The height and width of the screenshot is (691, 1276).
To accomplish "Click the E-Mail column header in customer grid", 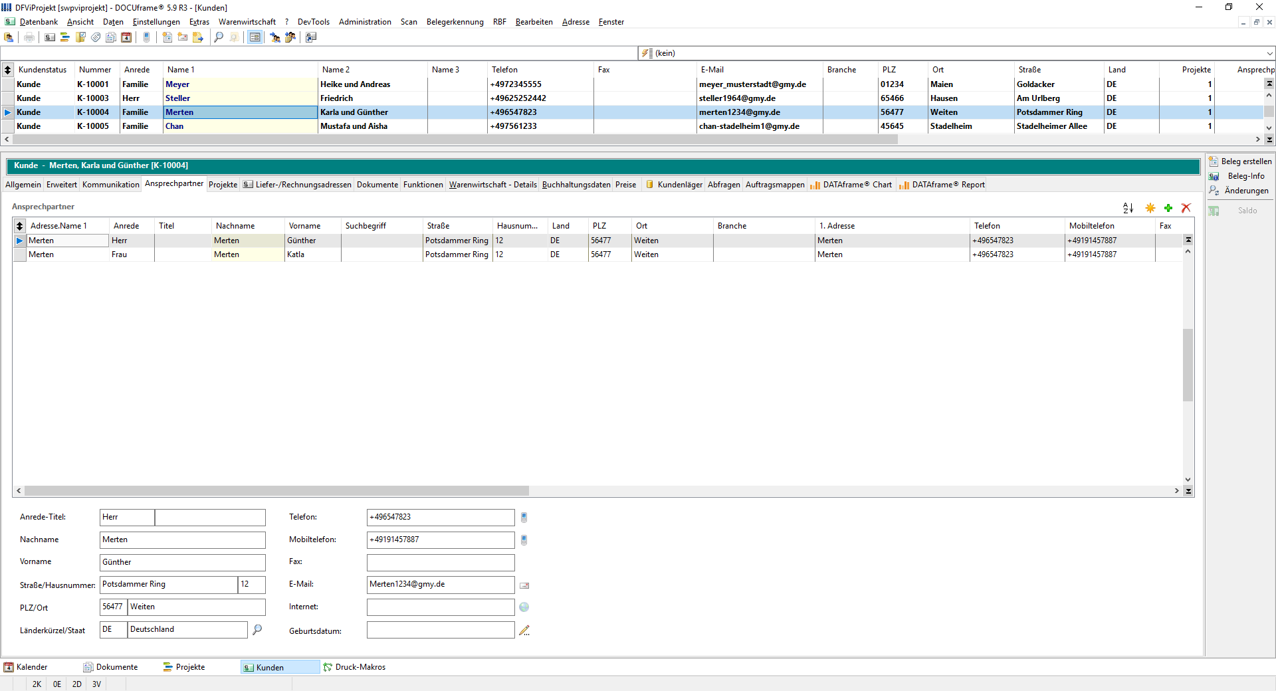I will (x=760, y=70).
